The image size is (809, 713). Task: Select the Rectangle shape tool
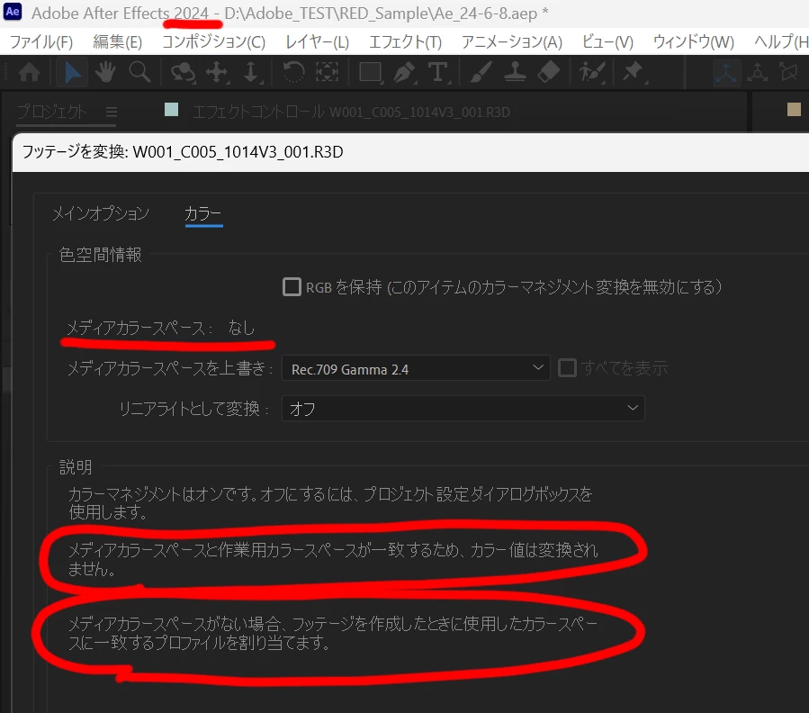tap(371, 72)
